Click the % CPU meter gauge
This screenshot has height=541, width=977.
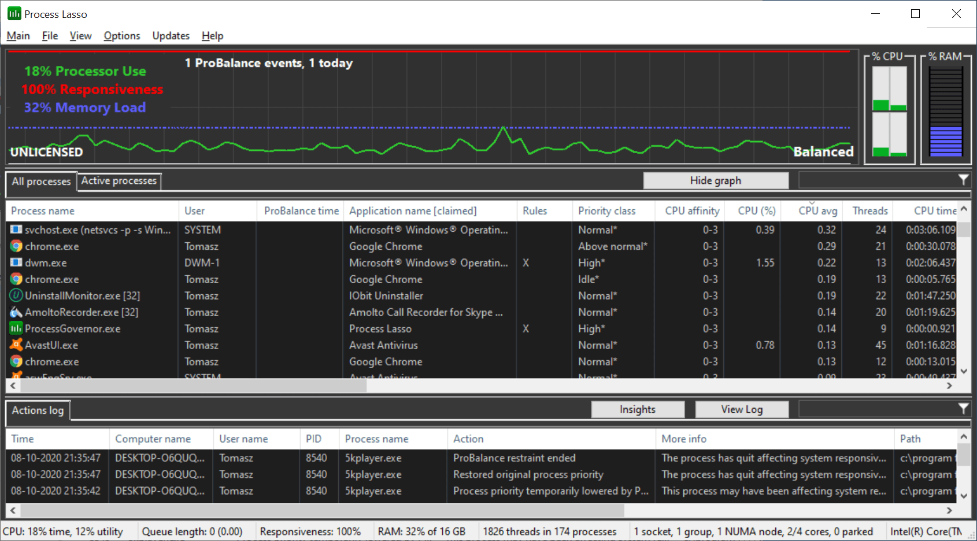pos(889,111)
